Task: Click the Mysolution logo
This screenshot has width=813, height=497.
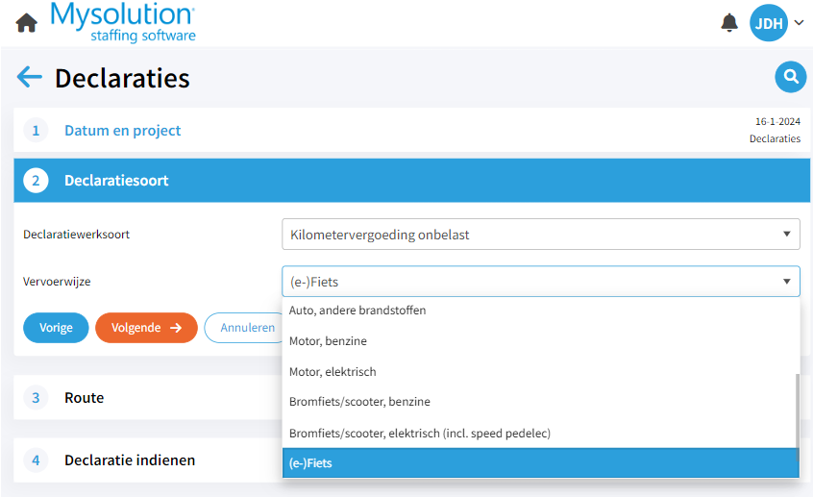Action: pos(122,22)
